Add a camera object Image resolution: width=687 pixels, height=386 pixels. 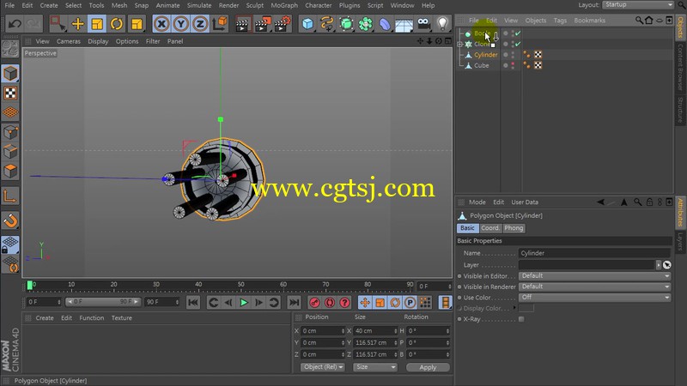[x=423, y=23]
